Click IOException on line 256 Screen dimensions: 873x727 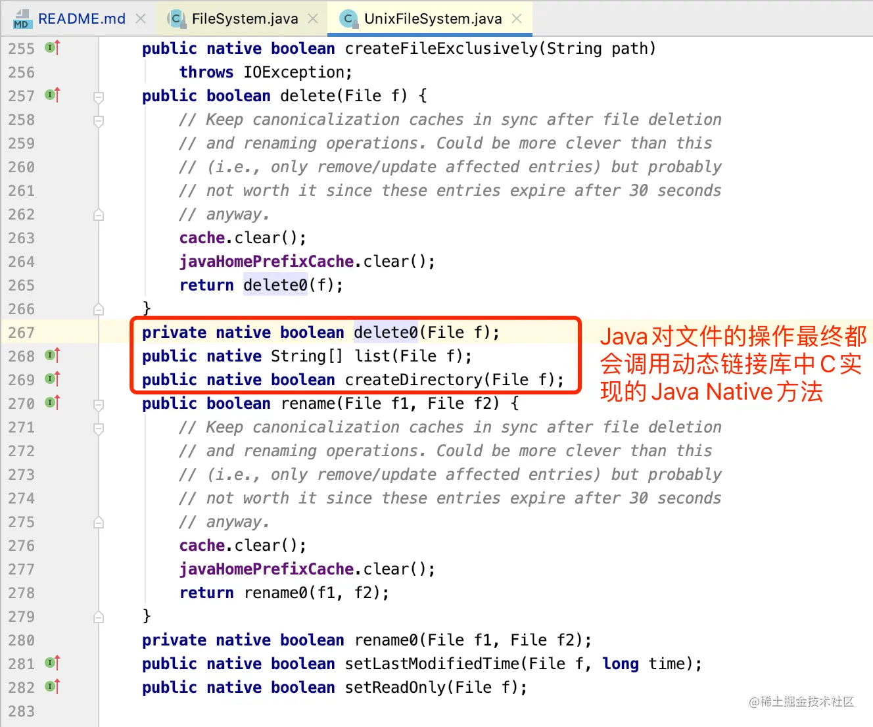(x=294, y=72)
